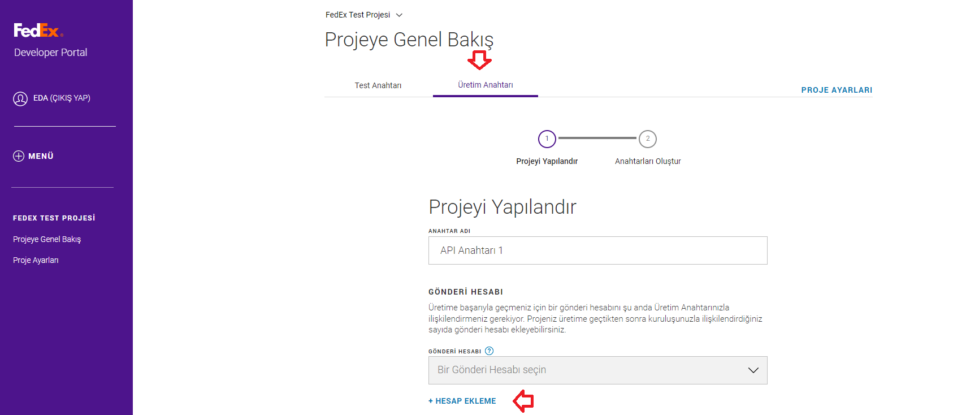
Task: Select the Üretim Anahtarı tab
Action: click(486, 85)
